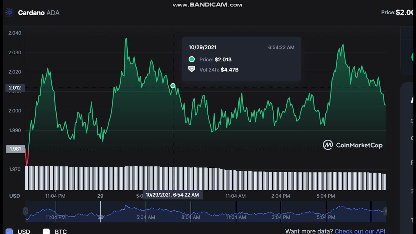The image size is (416, 234).
Task: Click the volume bars area
Action: pyautogui.click(x=205, y=178)
